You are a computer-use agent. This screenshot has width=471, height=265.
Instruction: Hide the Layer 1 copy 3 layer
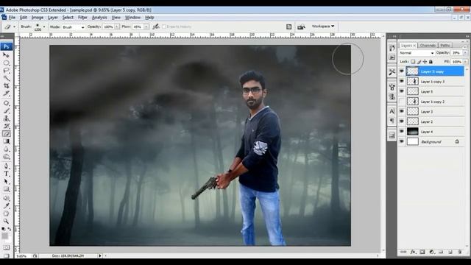coord(402,82)
